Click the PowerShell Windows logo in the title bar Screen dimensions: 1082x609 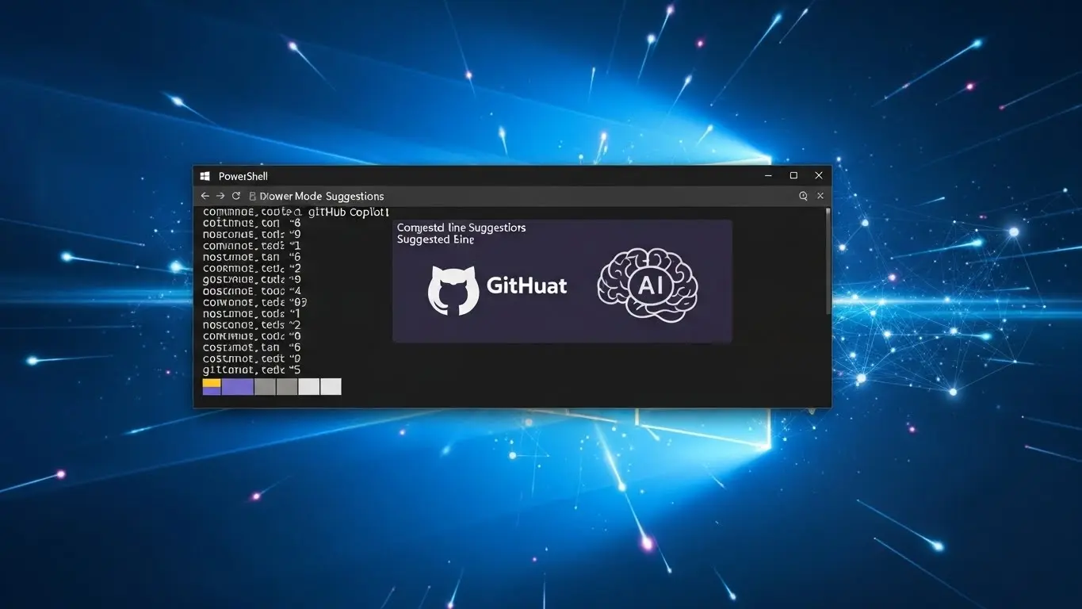click(x=205, y=175)
